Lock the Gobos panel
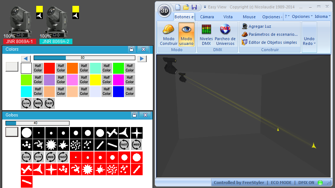Screen dimensions: 335x188 (x=134, y=115)
